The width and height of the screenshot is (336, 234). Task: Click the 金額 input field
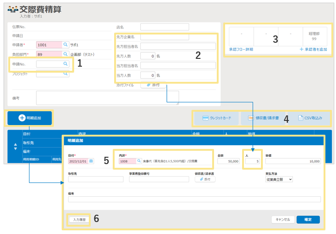pos(228,161)
